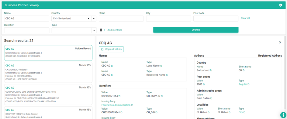Copy identifier value CH32030769341
The width and height of the screenshot is (287, 119).
[x=121, y=112]
